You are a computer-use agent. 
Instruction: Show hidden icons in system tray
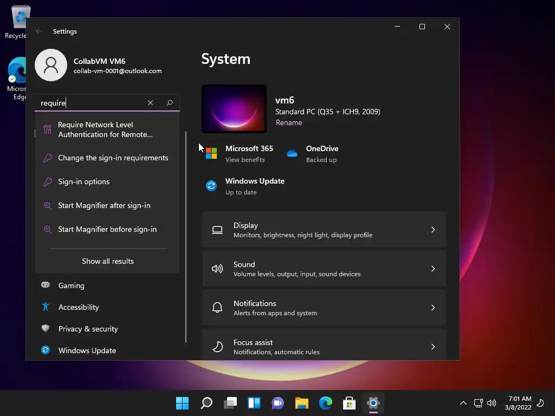pos(463,403)
